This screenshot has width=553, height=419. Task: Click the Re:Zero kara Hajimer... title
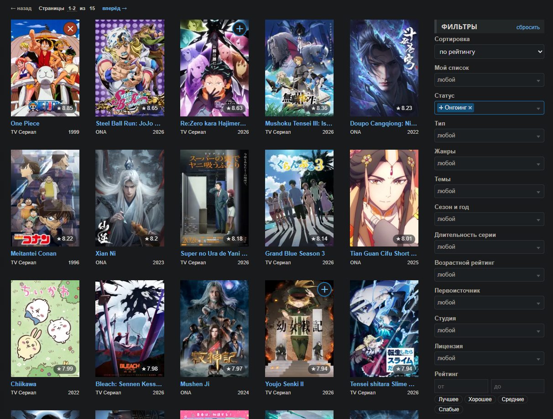tap(213, 123)
